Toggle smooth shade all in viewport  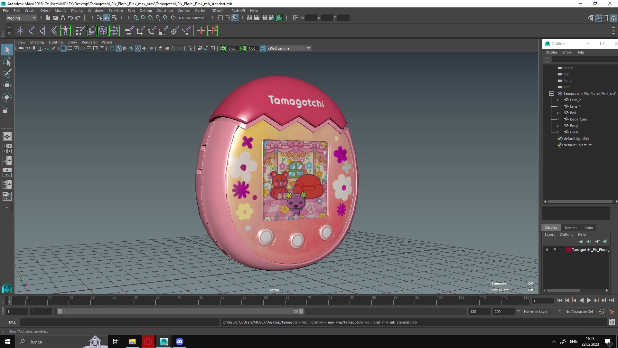coord(118,48)
